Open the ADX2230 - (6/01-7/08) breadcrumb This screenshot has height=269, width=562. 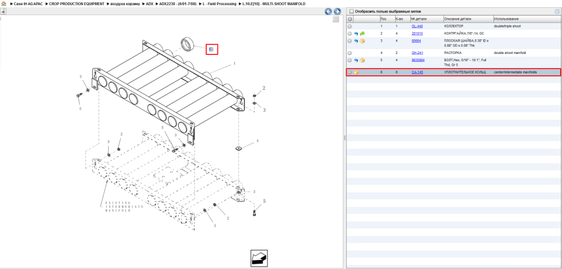pyautogui.click(x=178, y=3)
